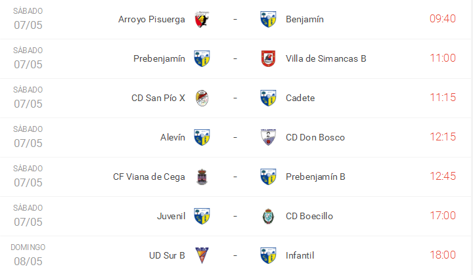Click the UD Sur B crest
Viewport: 473px width, 275px height.
point(202,255)
